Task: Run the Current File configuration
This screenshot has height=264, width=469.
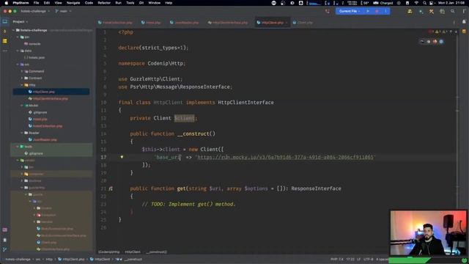Action: [368, 11]
